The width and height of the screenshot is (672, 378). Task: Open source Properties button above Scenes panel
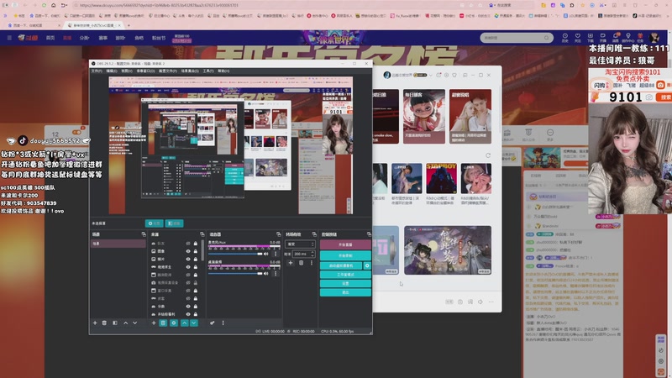(154, 223)
